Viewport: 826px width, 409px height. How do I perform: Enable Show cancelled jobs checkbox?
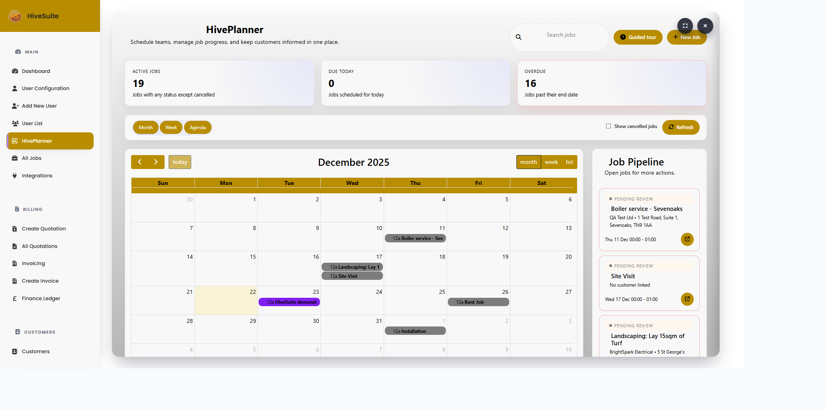click(x=608, y=126)
